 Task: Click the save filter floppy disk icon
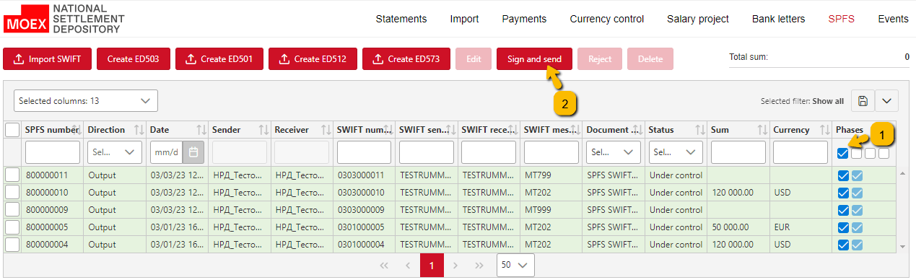[x=863, y=101]
